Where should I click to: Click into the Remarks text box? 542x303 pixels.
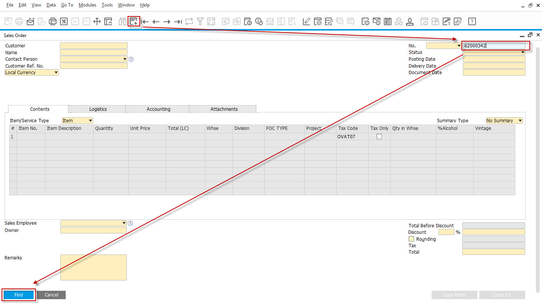click(94, 267)
